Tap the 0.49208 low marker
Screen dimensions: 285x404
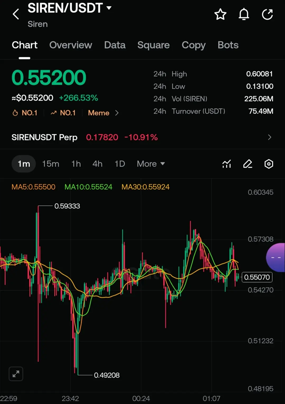[x=107, y=375]
